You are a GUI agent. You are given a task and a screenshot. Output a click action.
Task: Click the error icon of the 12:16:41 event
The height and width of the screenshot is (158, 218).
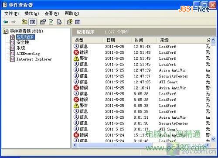[x=76, y=88]
